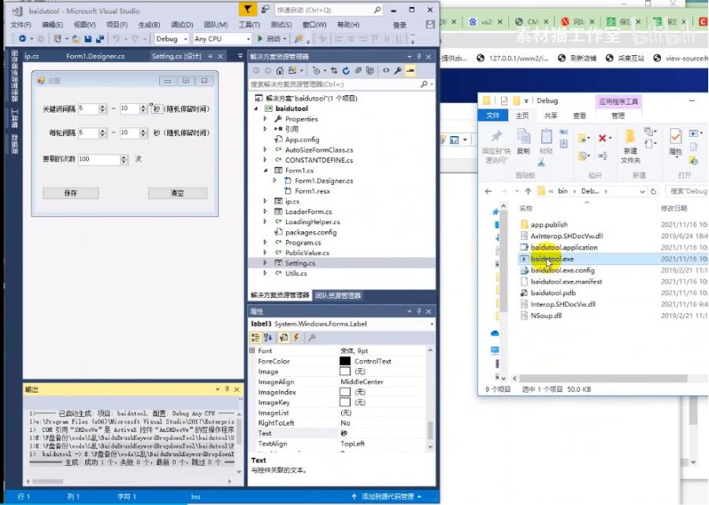This screenshot has height=505, width=709.
Task: Open the Debug configuration dropdown
Action: coord(171,39)
